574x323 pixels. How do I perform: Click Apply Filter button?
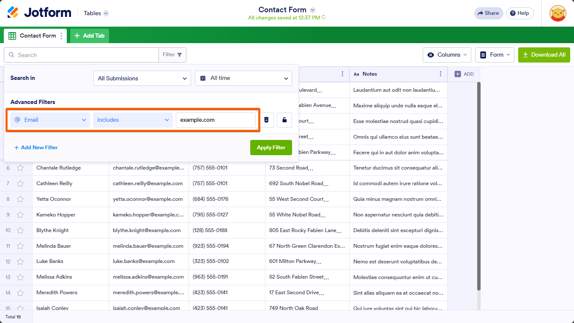coord(271,148)
